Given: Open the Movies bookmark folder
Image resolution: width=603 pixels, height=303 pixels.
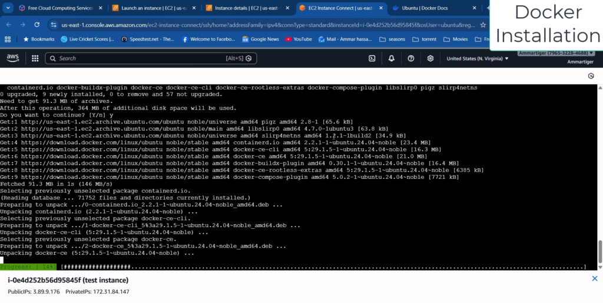Looking at the screenshot, I should pyautogui.click(x=456, y=39).
